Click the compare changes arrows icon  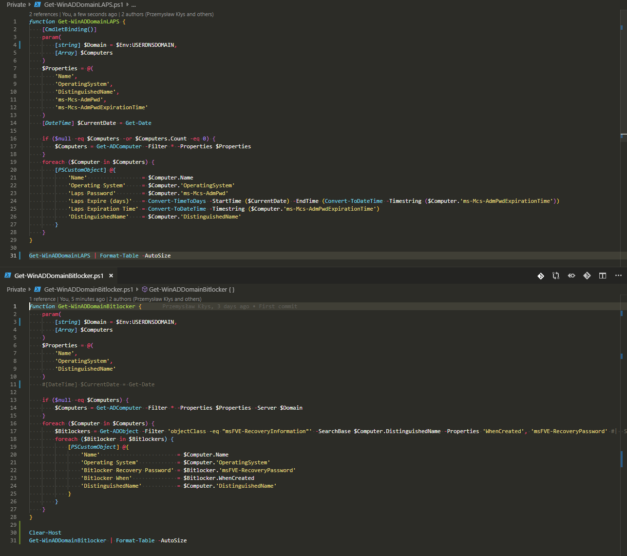click(x=556, y=276)
